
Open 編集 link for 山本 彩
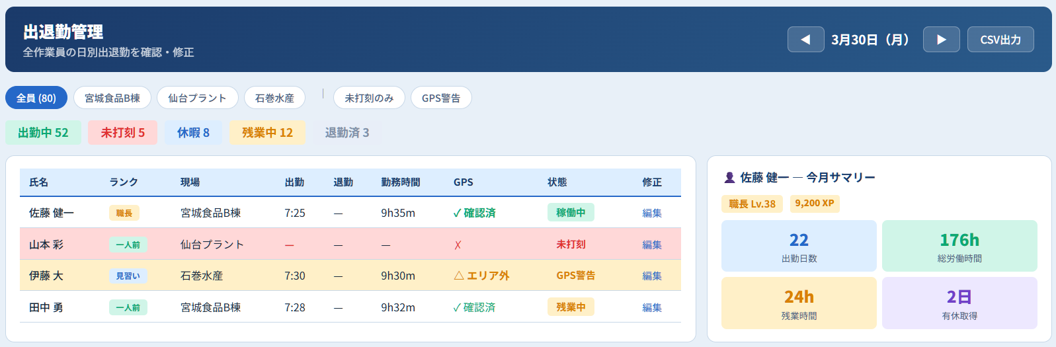(652, 245)
